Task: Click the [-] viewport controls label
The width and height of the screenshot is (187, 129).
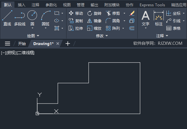Action: point(3,53)
